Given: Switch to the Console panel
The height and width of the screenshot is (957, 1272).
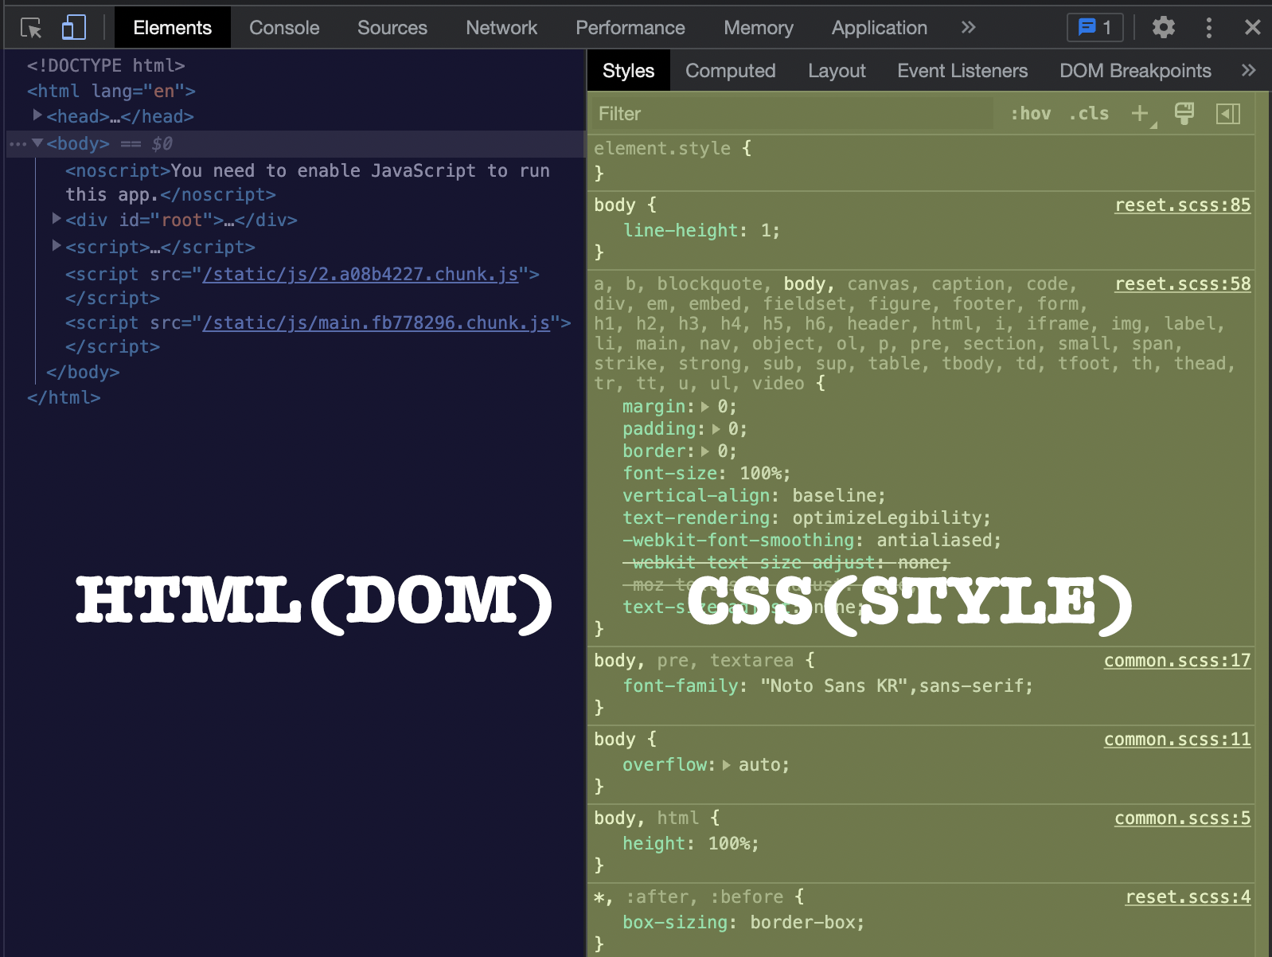Looking at the screenshot, I should (284, 28).
